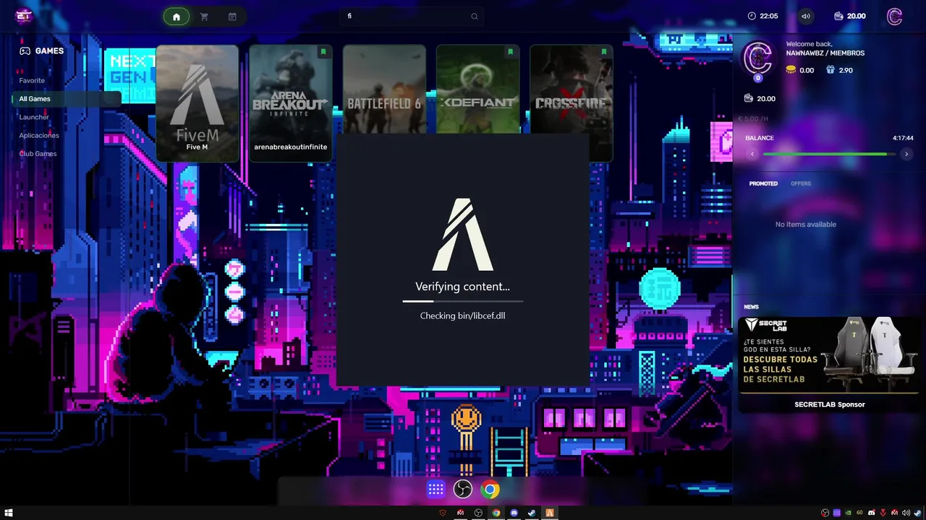Switch to Discord in the taskbar
This screenshot has height=520, width=926.
tap(514, 513)
